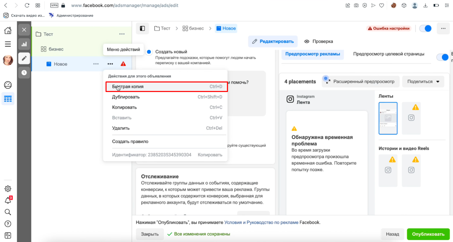Reload the page with refresh icon
The height and width of the screenshot is (242, 453).
tap(27, 5)
